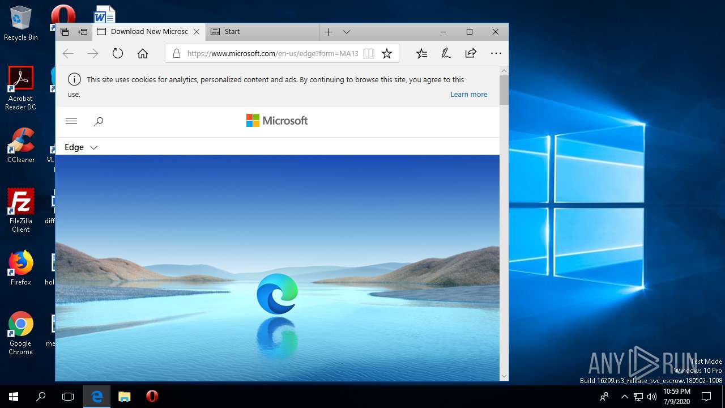
Task: Open network icon in system tray
Action: click(638, 397)
